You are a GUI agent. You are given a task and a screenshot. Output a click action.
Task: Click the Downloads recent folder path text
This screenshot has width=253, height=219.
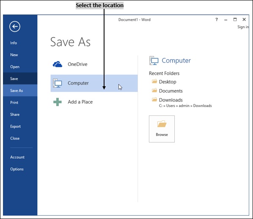point(185,106)
